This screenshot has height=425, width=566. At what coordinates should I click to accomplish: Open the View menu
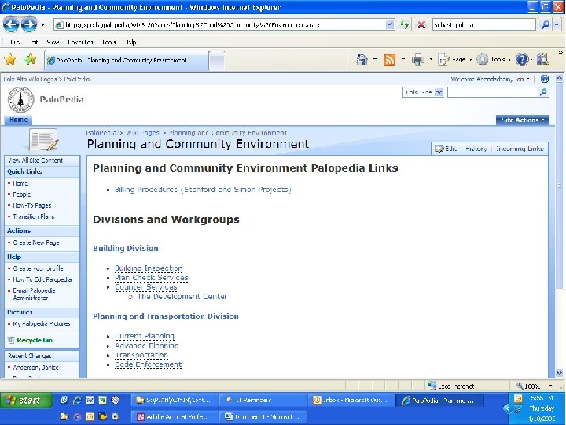tap(53, 42)
